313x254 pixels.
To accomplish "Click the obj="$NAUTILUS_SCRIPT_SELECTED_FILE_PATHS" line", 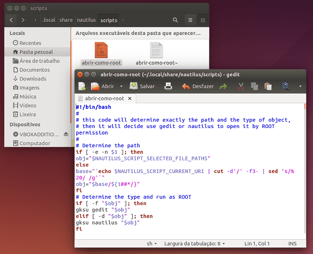I will (143, 158).
